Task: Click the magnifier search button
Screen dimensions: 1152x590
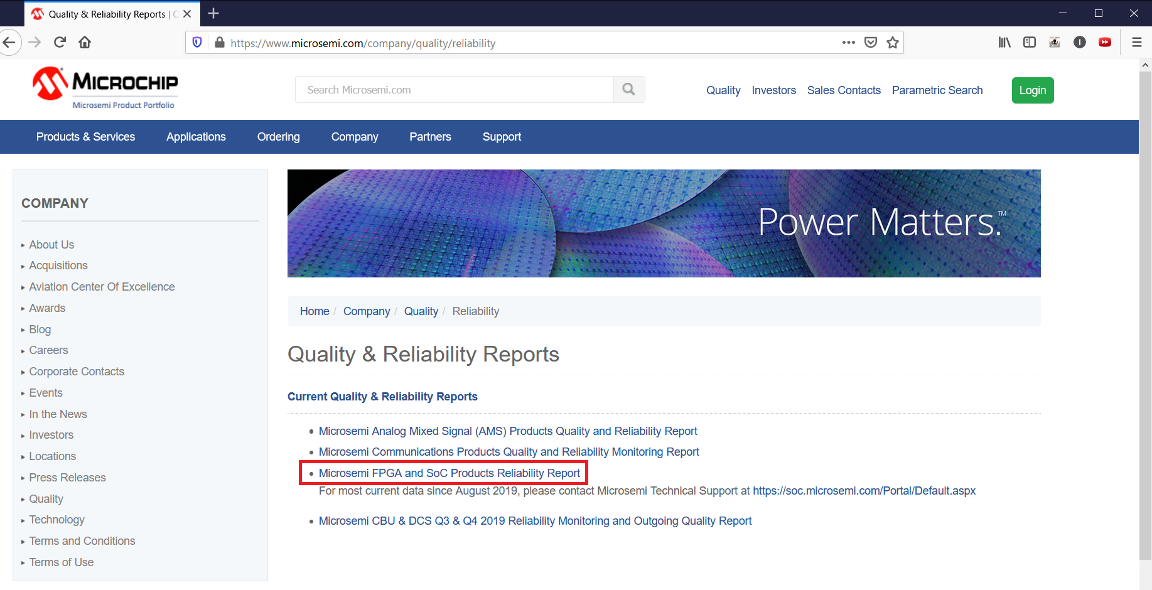Action: point(629,90)
